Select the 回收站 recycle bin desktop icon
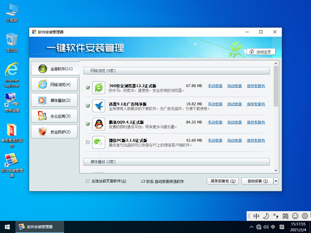Screen dimensions: 311x233 [12, 42]
